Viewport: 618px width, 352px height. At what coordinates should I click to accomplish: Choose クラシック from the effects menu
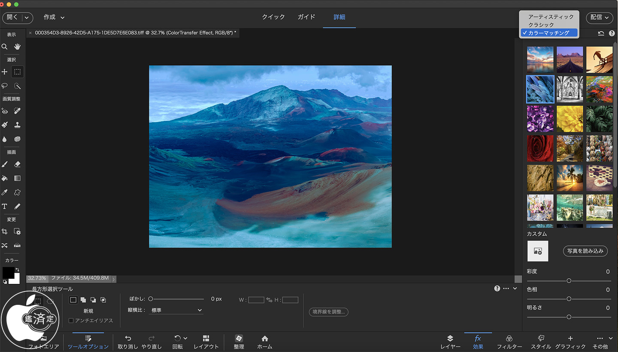(x=541, y=25)
